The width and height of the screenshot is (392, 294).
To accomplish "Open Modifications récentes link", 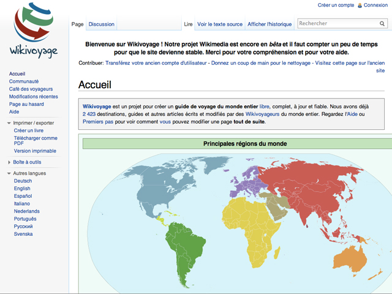I will 34,97.
